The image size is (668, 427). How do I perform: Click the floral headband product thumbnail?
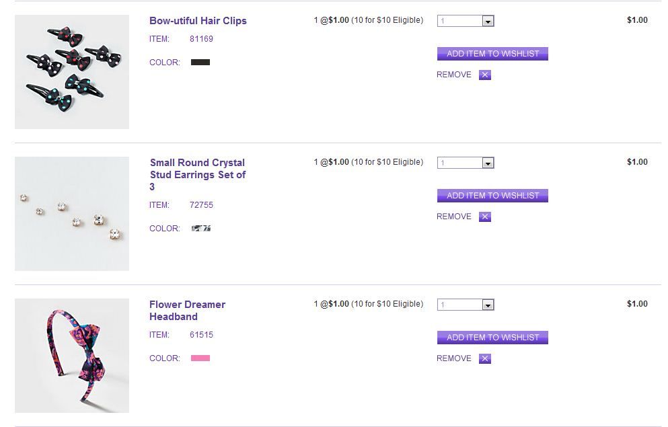point(72,356)
